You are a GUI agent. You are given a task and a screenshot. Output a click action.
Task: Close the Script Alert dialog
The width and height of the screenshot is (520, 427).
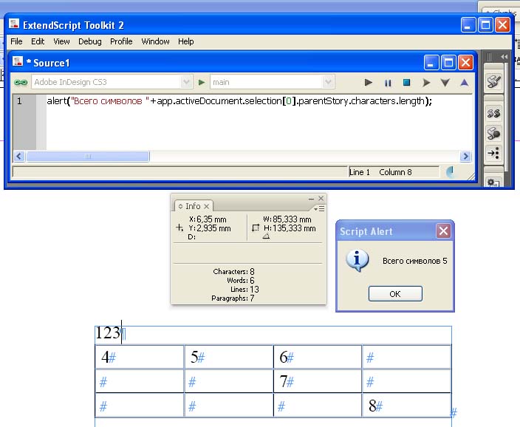click(x=443, y=231)
